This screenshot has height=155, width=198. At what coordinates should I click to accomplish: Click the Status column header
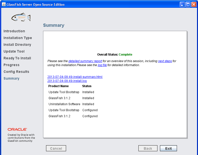[87, 86]
